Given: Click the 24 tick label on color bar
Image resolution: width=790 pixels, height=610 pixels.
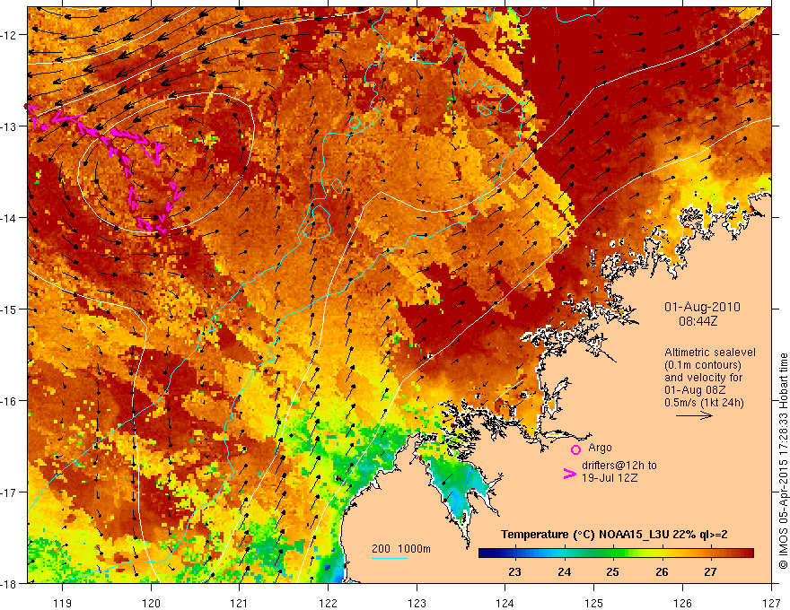Looking at the screenshot, I should tap(565, 572).
